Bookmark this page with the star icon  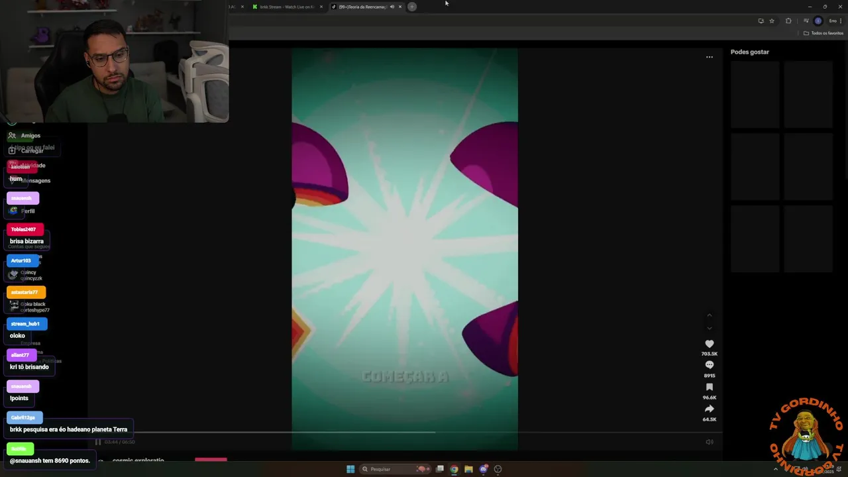click(772, 21)
